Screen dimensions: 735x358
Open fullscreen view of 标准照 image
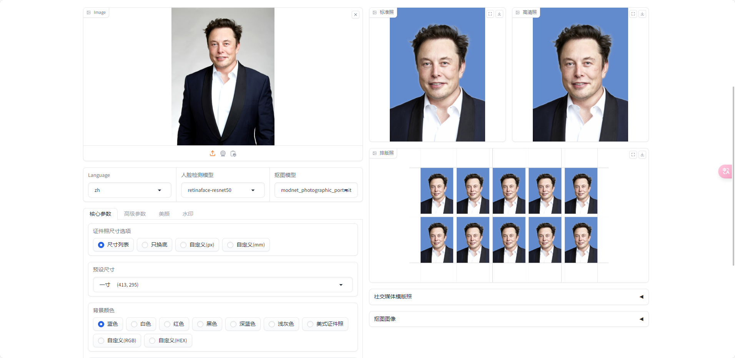tap(490, 14)
